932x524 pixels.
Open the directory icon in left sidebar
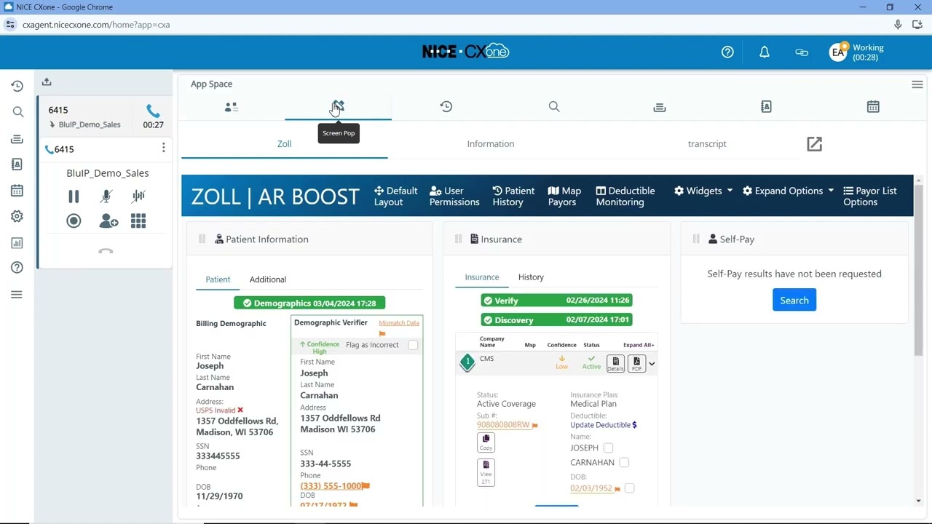tap(17, 164)
